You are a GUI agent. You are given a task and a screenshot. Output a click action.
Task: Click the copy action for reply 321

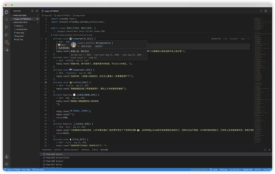pos(243,39)
